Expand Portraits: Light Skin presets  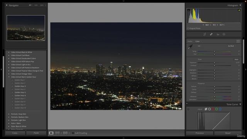(9, 120)
